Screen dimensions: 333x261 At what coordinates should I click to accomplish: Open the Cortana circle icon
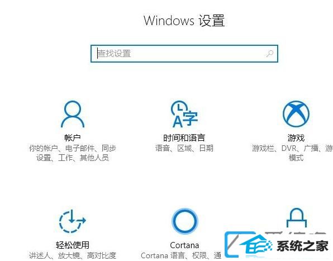(x=184, y=221)
